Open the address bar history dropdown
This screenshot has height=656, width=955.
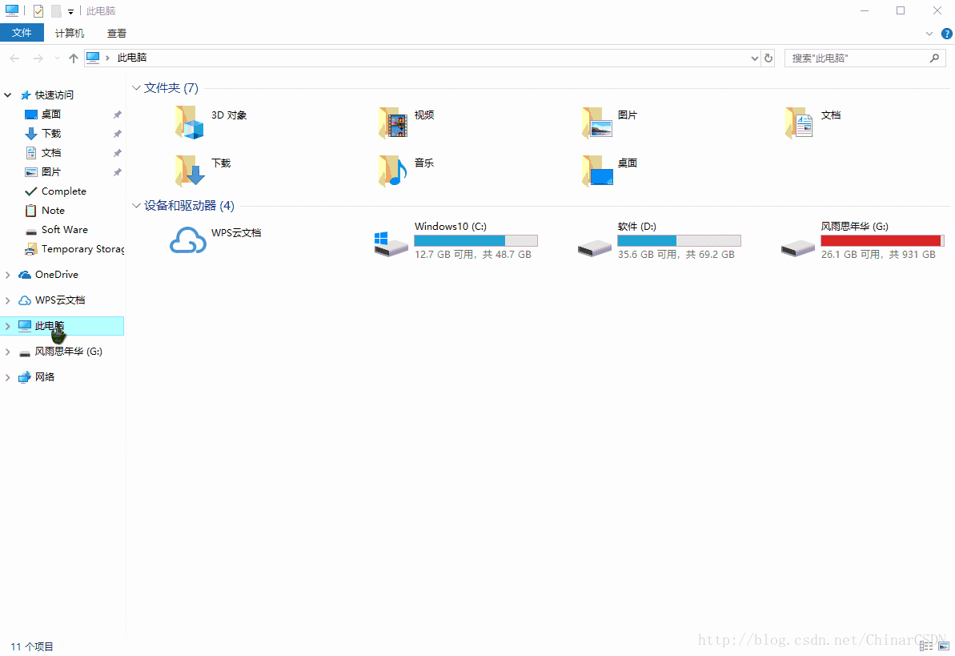point(755,58)
